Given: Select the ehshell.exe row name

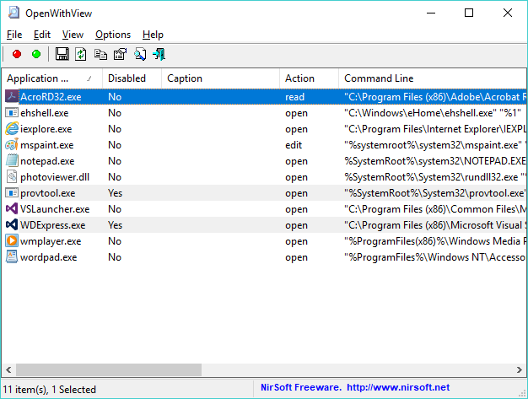Looking at the screenshot, I should (x=45, y=113).
